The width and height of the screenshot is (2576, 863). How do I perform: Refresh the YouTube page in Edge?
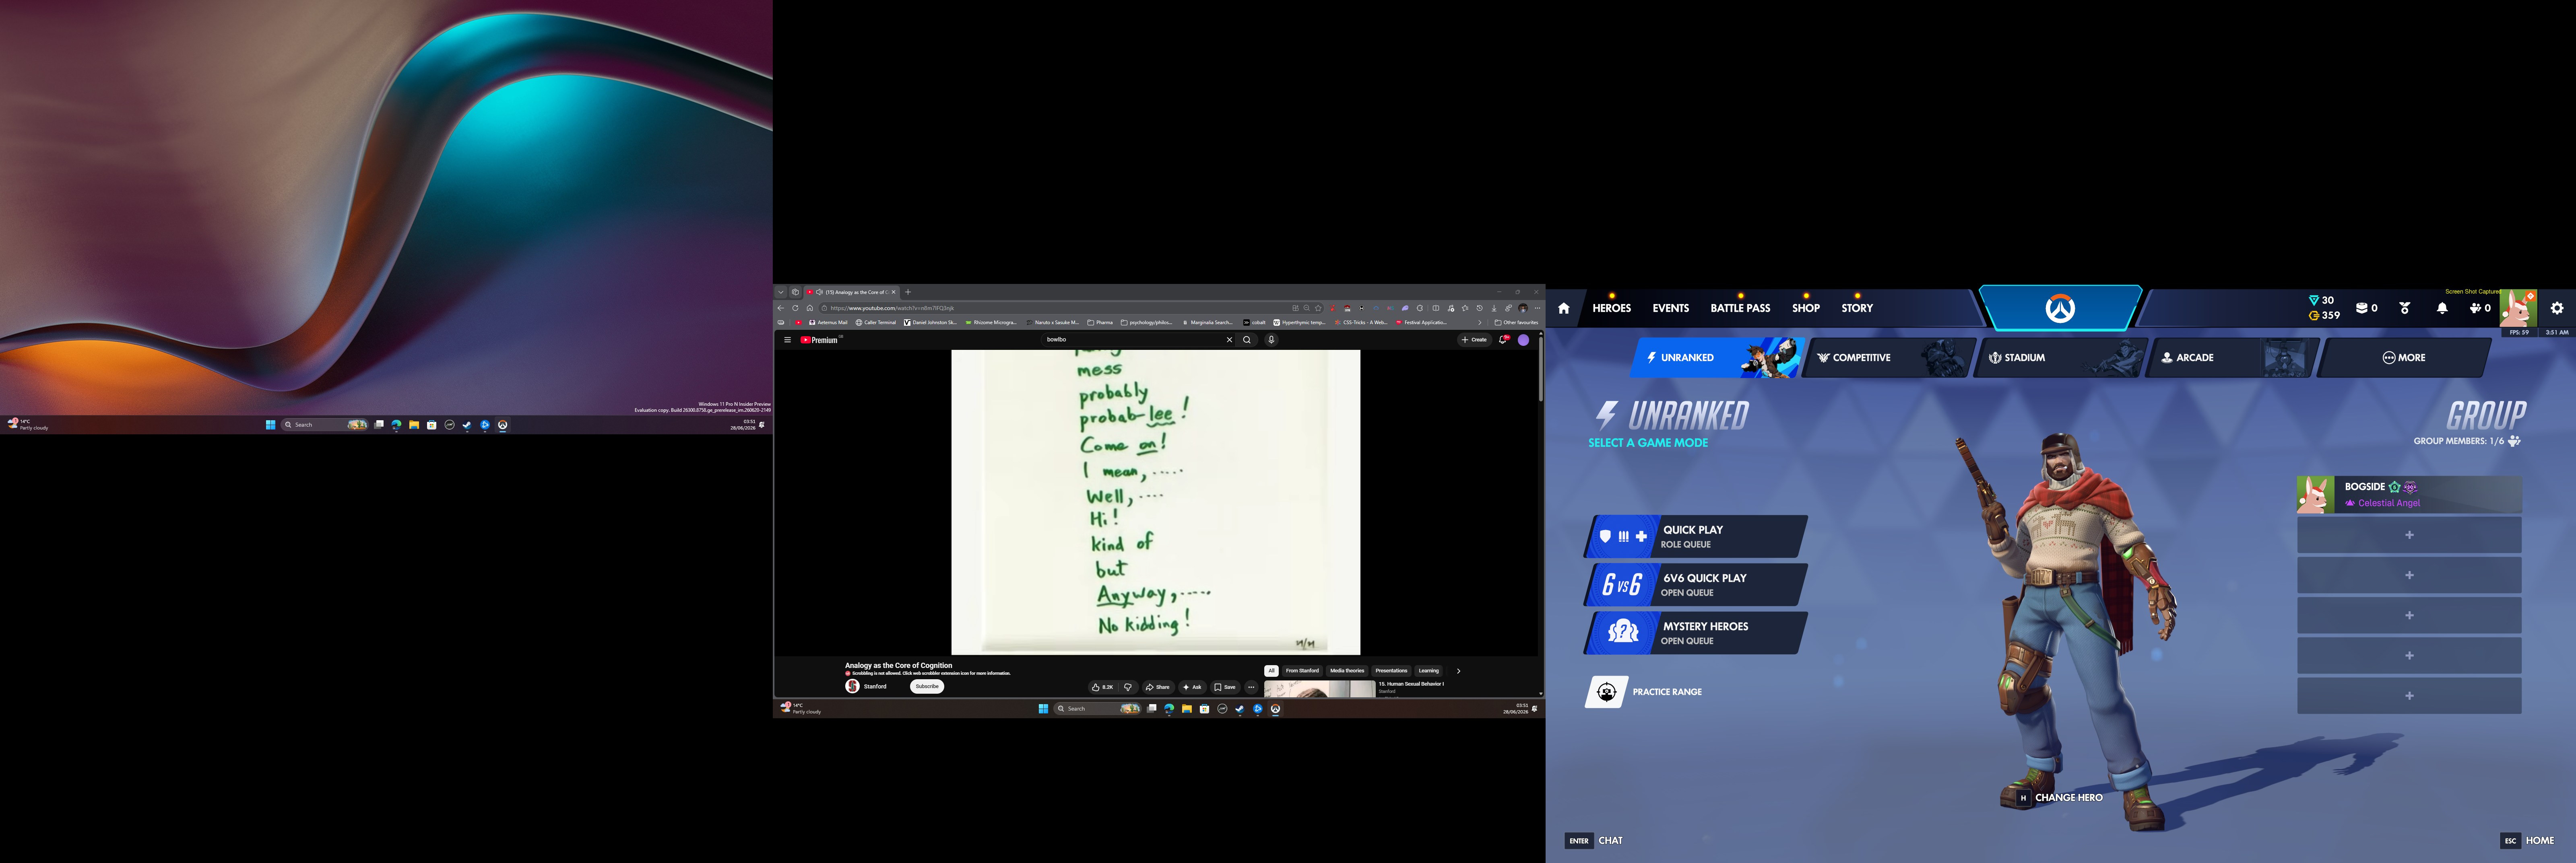pyautogui.click(x=795, y=308)
